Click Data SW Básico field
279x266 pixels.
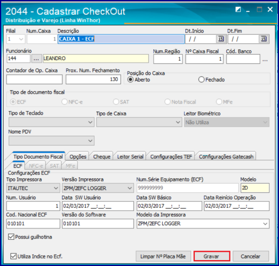pyautogui.click(x=169, y=206)
